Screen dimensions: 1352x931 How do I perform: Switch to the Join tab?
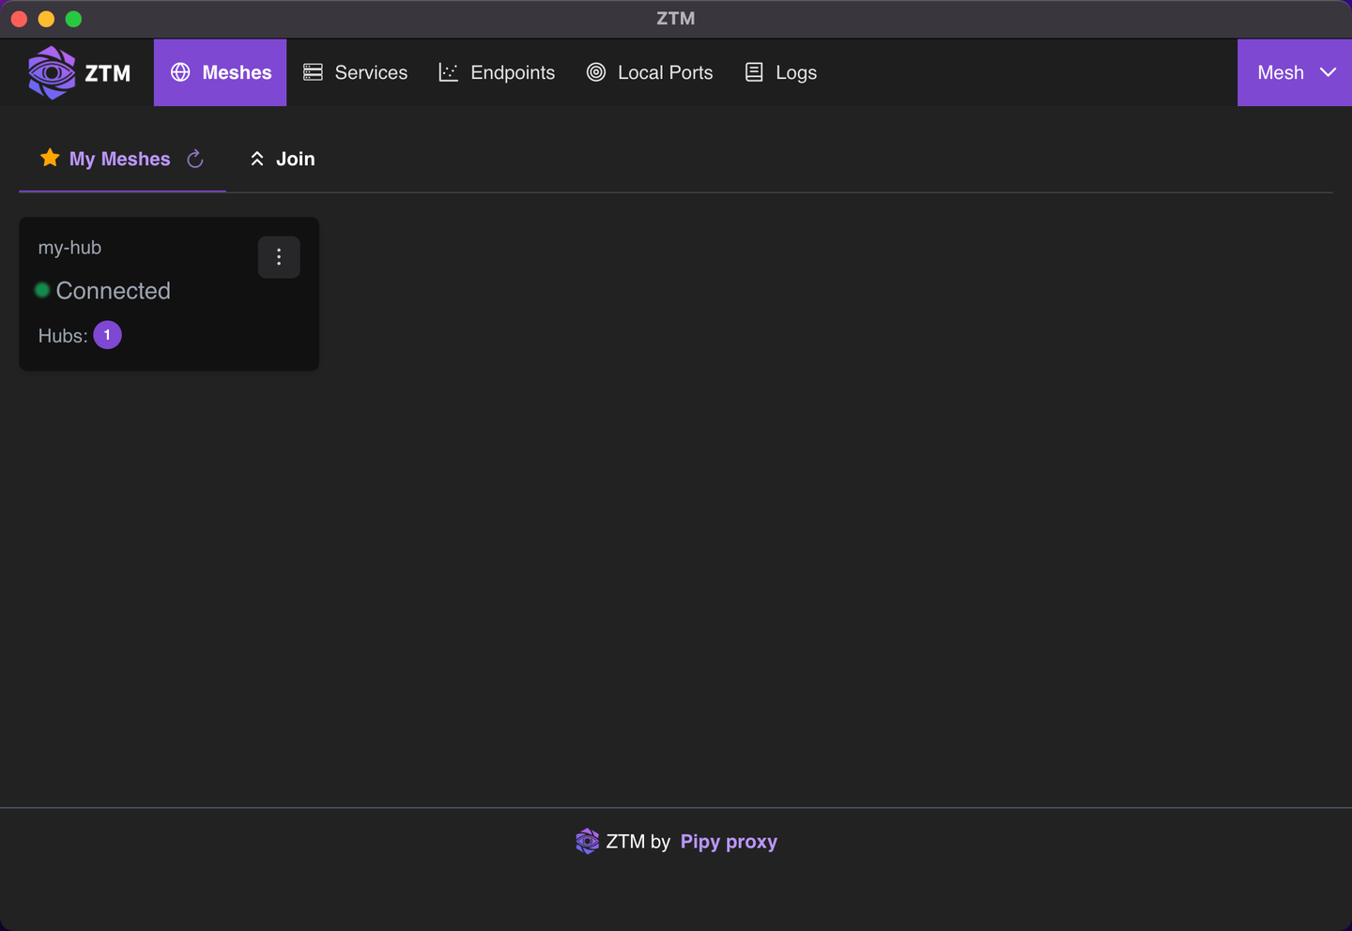click(283, 159)
